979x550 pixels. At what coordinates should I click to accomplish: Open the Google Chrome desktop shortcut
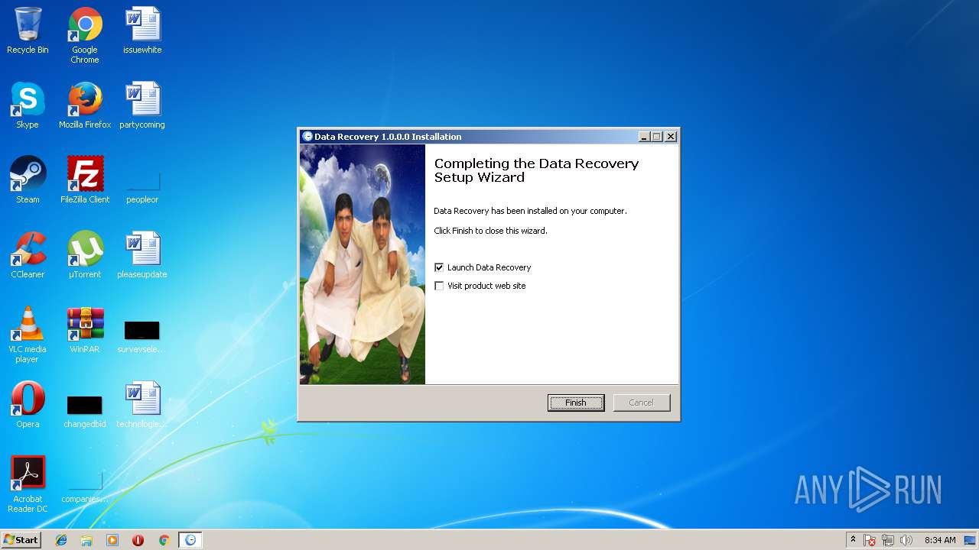(85, 35)
